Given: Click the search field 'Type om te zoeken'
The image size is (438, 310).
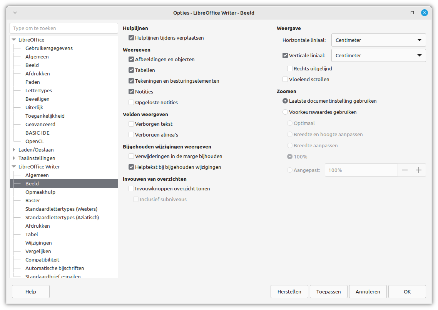Looking at the screenshot, I should pos(64,28).
